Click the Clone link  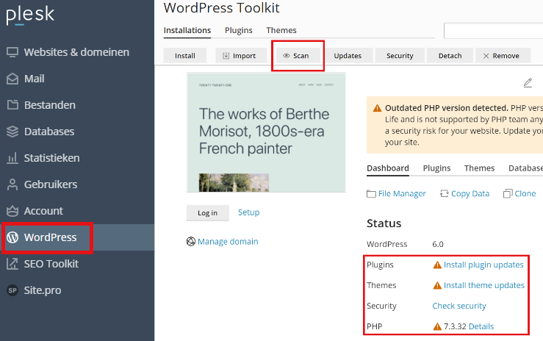pos(525,193)
